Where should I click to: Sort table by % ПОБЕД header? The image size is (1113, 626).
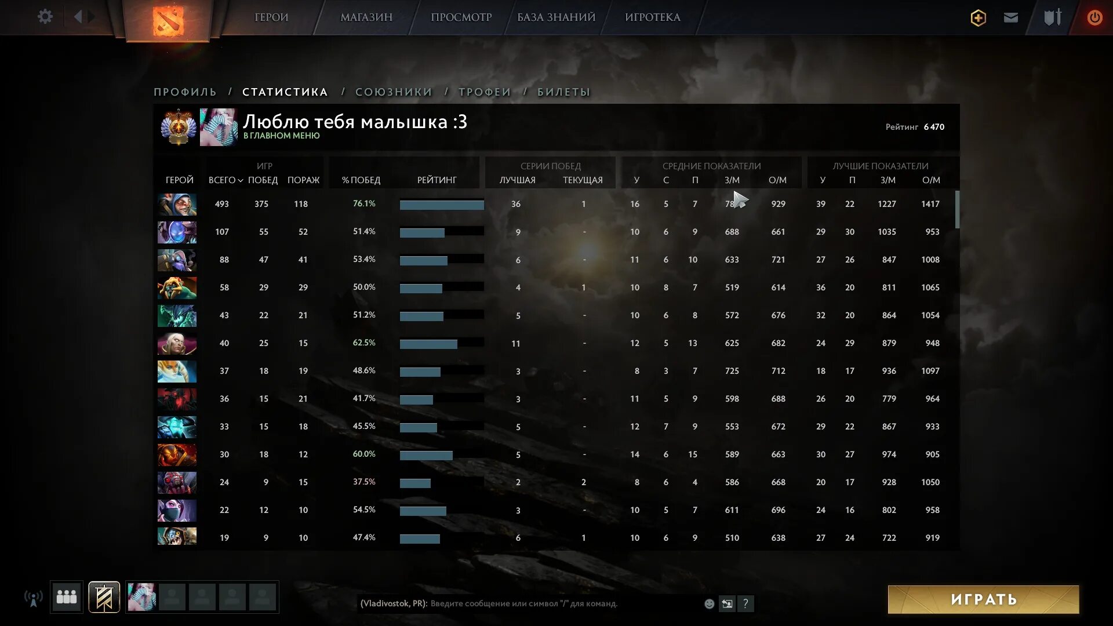[361, 180]
